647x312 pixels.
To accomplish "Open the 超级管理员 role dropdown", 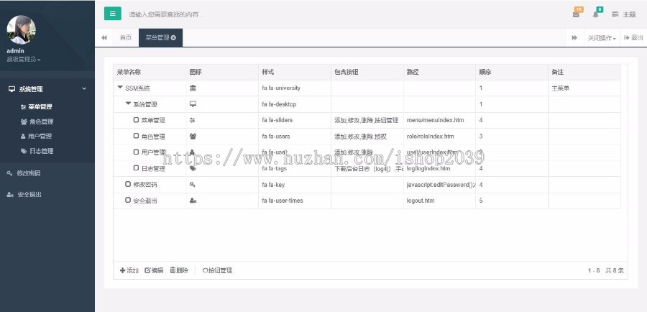I will coord(24,60).
